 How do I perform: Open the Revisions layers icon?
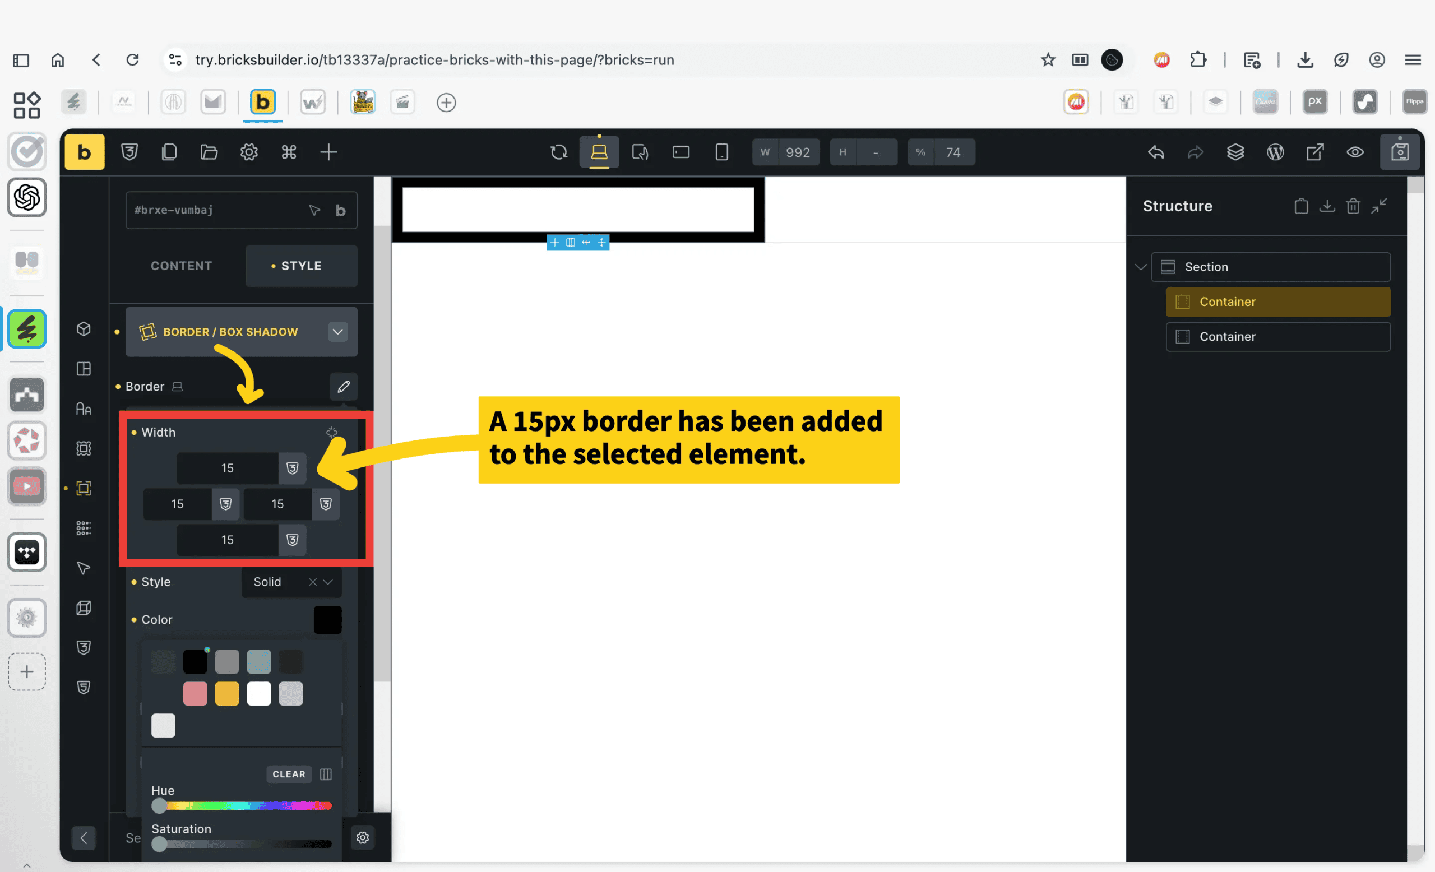point(1235,152)
